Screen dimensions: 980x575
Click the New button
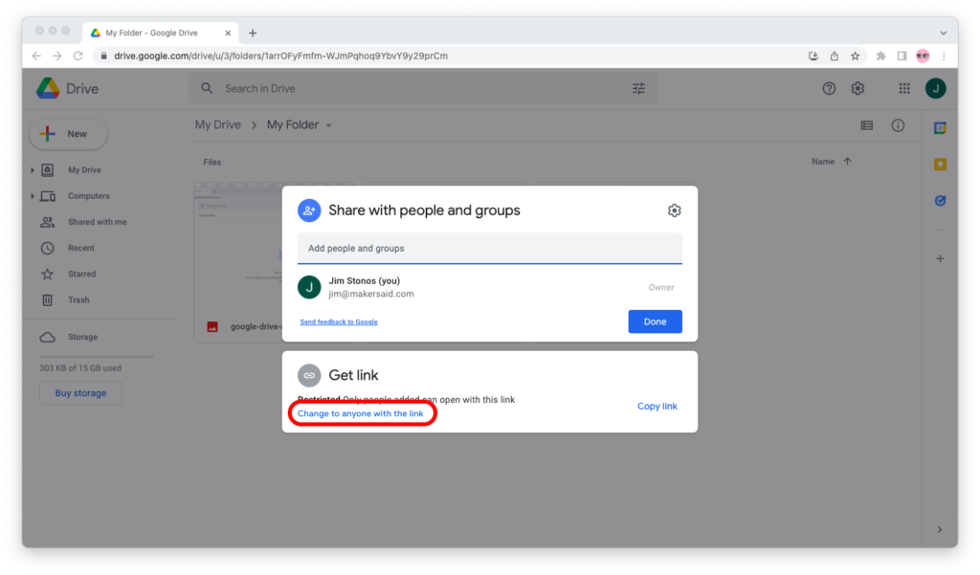tap(68, 134)
